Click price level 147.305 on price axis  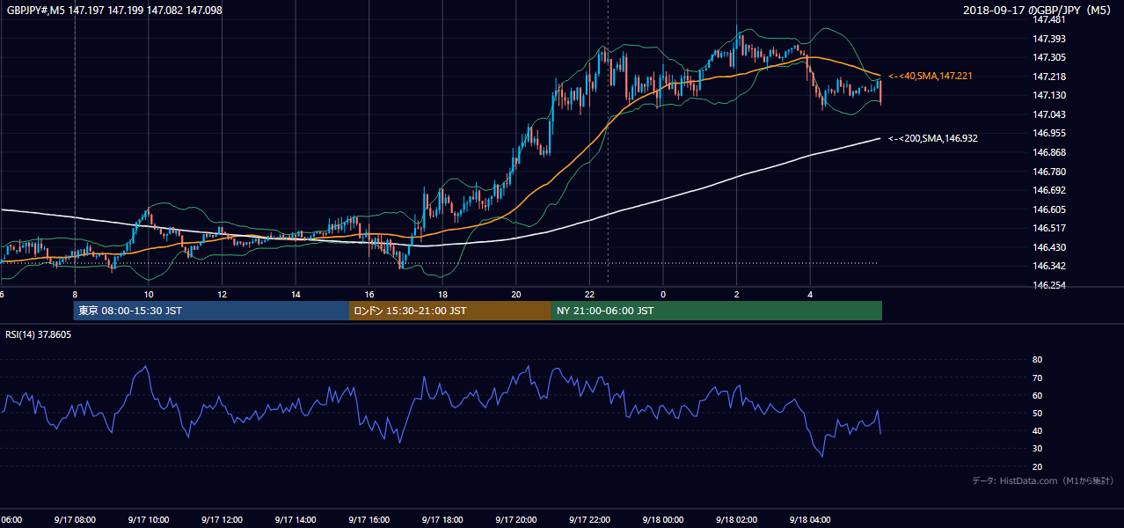tap(1050, 57)
